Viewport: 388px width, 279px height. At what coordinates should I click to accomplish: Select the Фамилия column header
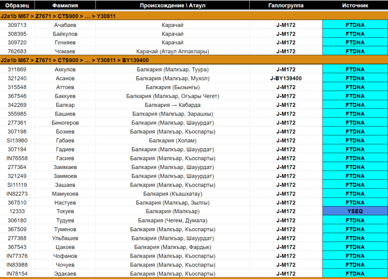point(65,5)
